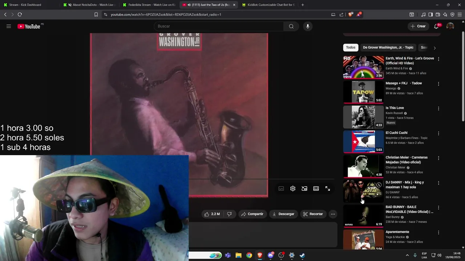Open the Brave main hamburger menu
Image resolution: width=465 pixels, height=261 pixels.
point(460,14)
